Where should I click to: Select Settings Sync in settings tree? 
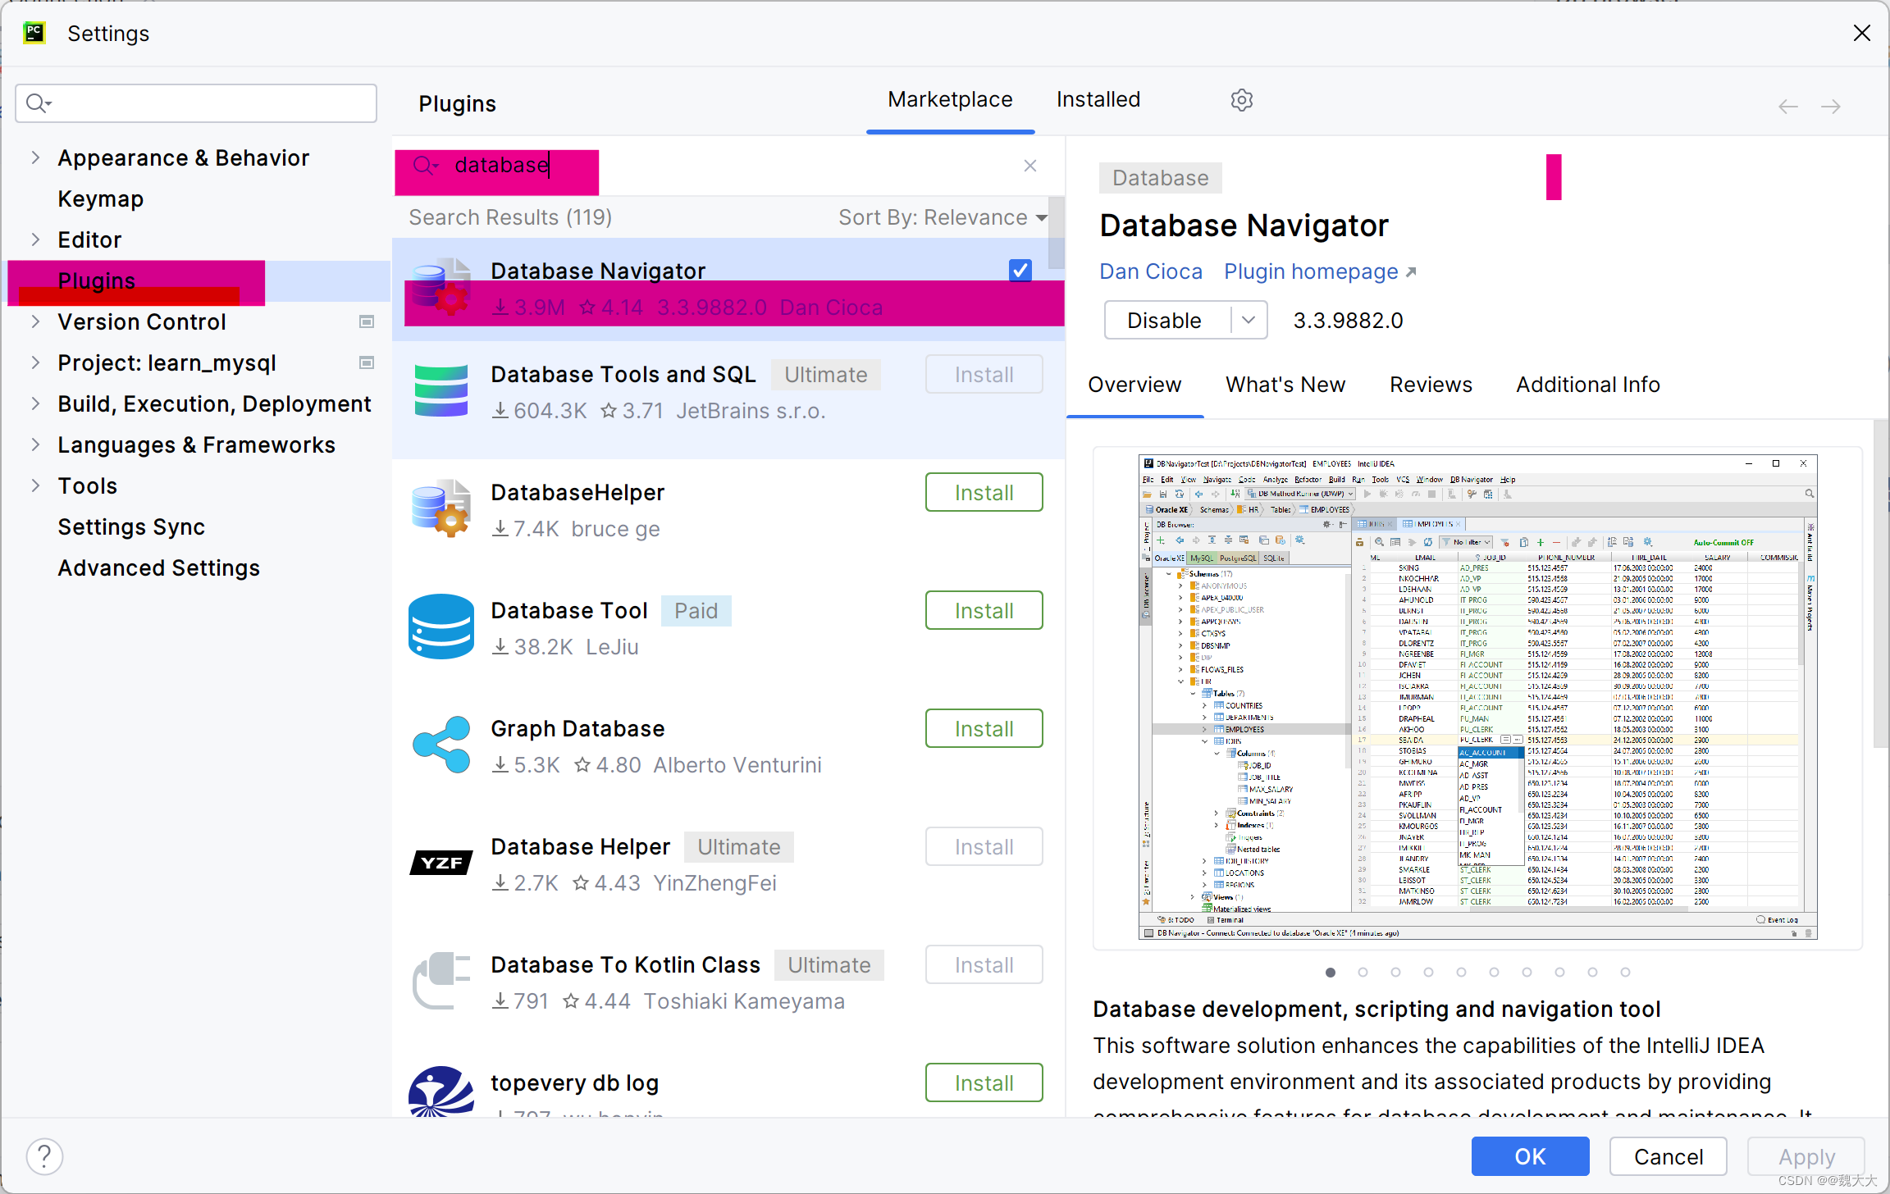[131, 526]
